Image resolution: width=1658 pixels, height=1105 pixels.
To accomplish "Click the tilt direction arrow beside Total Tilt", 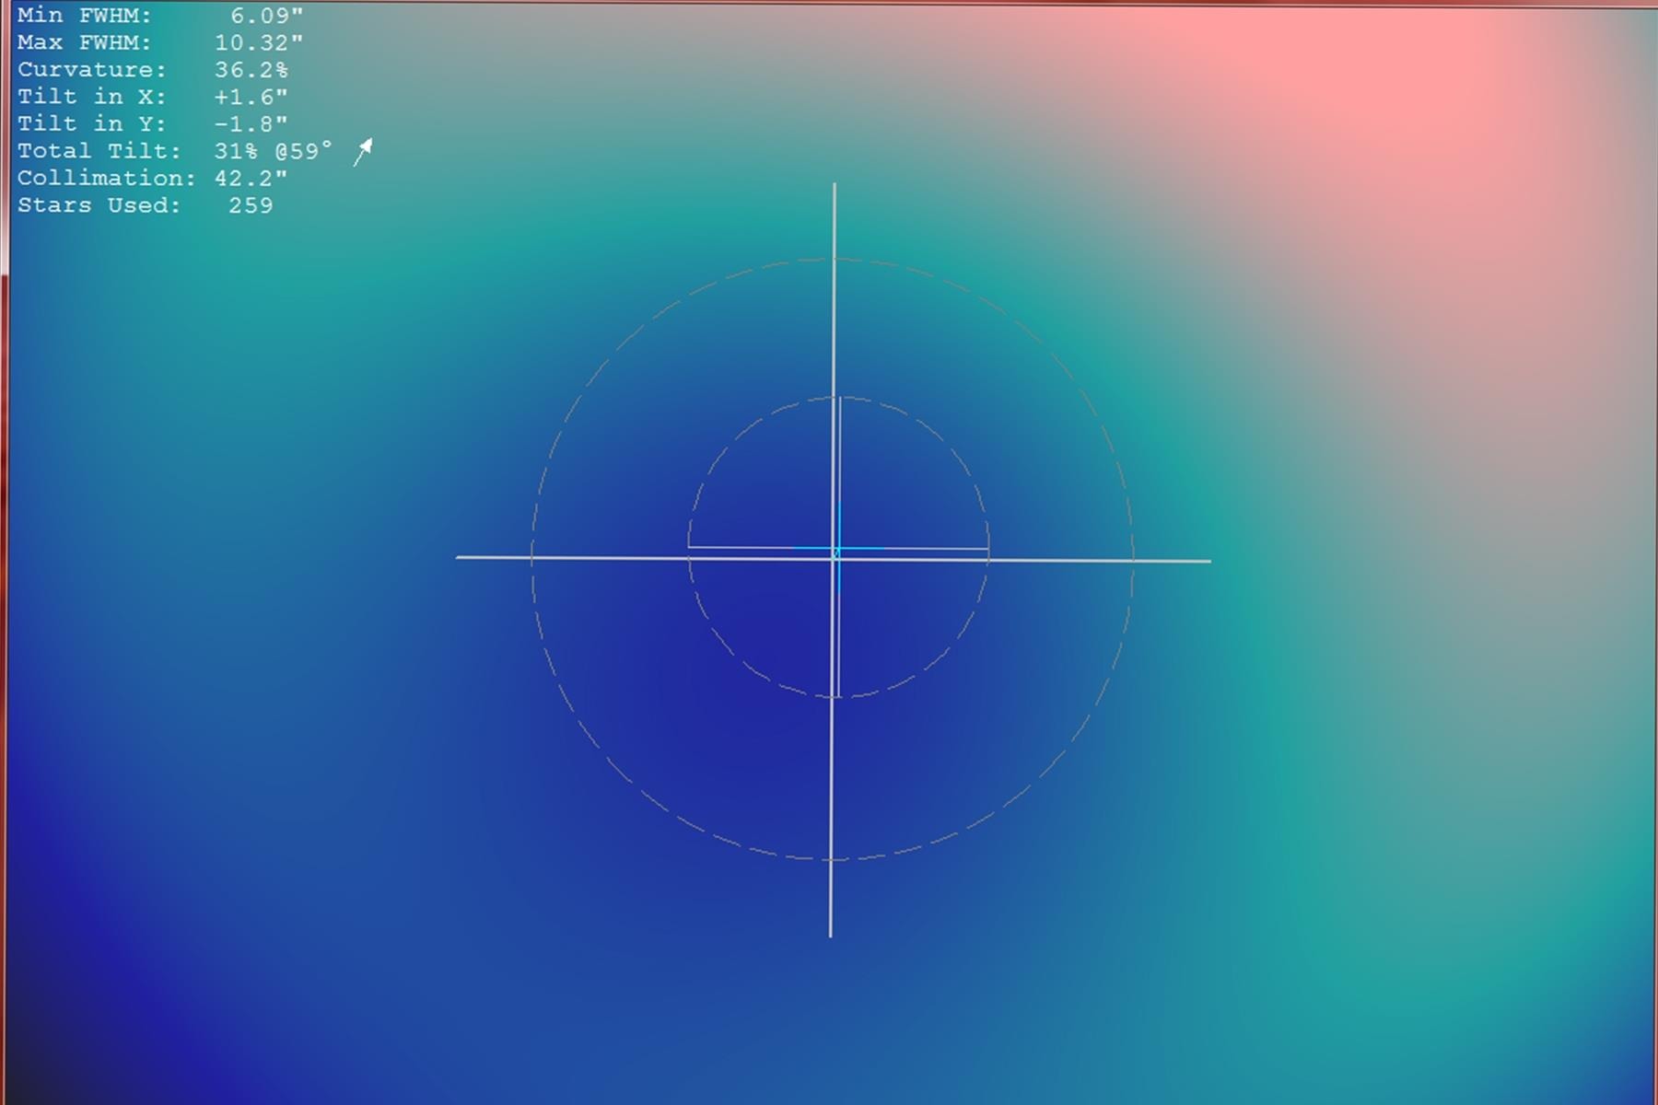I will 363,152.
